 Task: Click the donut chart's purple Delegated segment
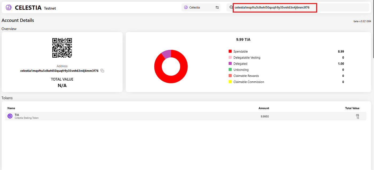click(x=167, y=54)
